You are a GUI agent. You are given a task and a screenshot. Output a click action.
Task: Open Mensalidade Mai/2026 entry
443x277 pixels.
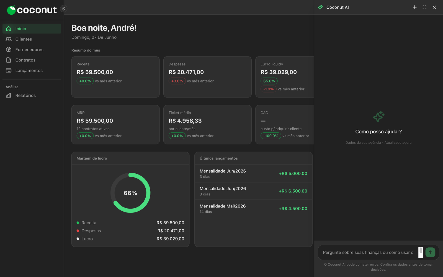click(x=253, y=209)
